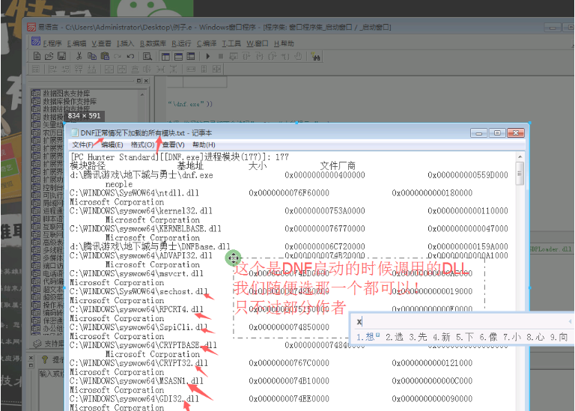
Task: Choose IME candidate 6.像
Action: [488, 337]
